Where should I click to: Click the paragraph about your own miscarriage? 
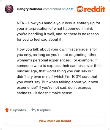tap(59, 71)
